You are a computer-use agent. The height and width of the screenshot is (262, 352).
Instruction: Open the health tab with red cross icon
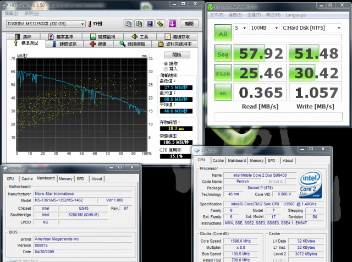(x=98, y=44)
